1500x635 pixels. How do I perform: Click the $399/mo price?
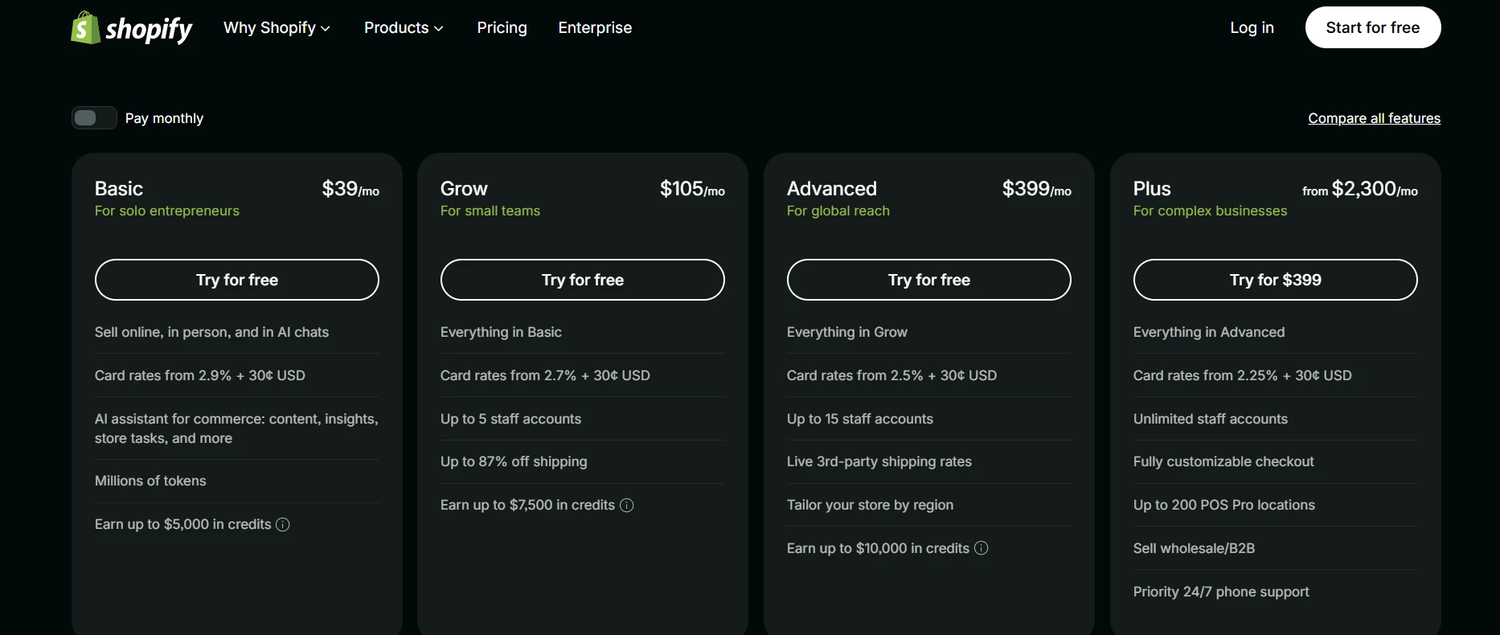pyautogui.click(x=1036, y=189)
